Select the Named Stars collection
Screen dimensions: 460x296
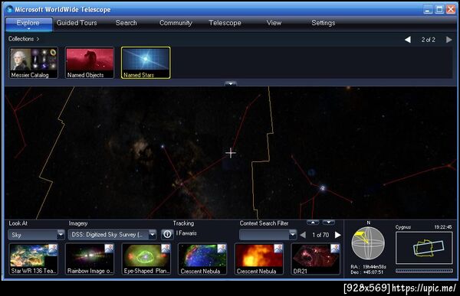coord(146,63)
